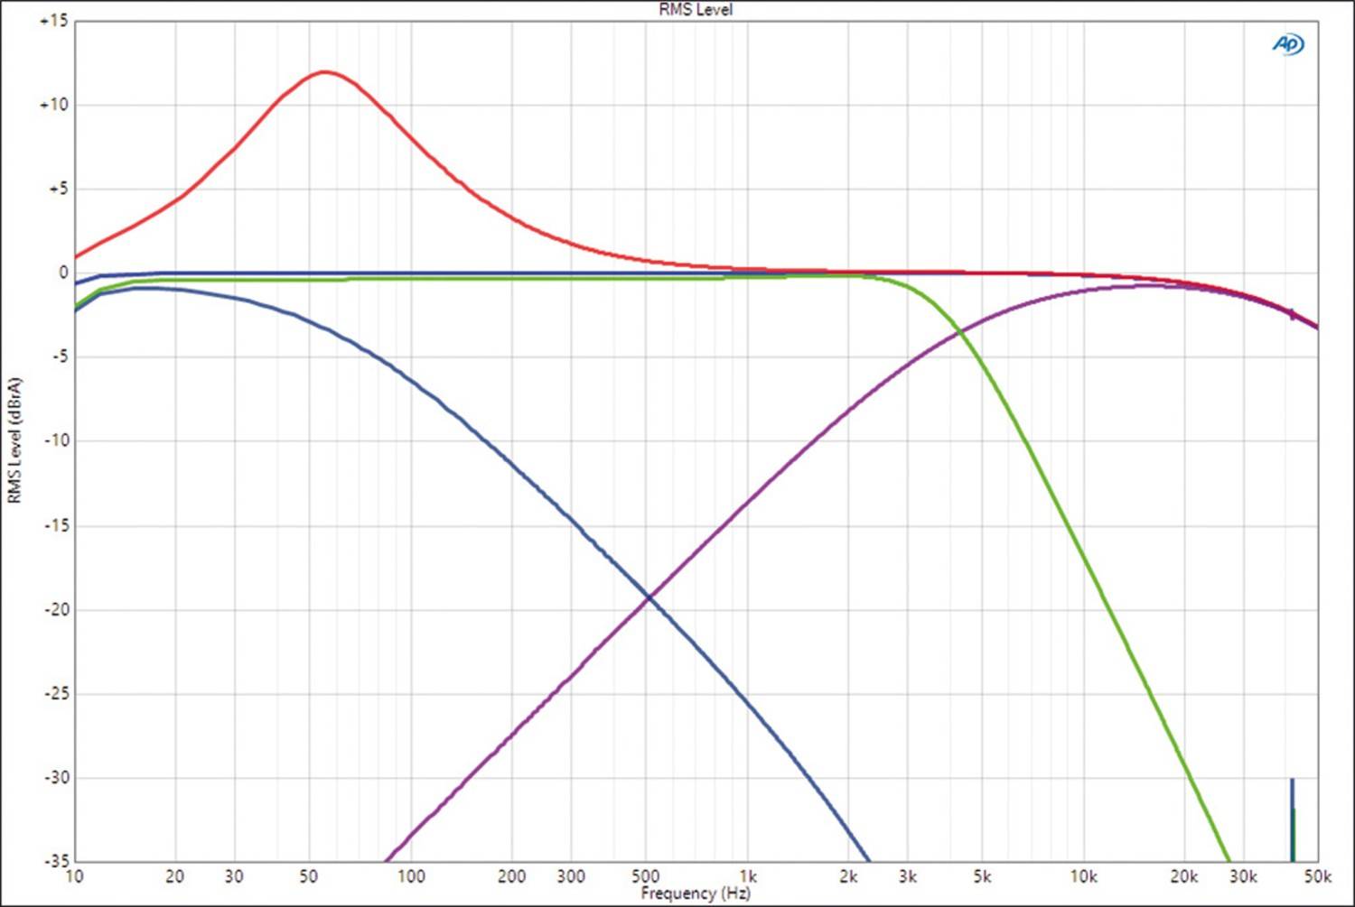Viewport: 1355px width, 907px height.
Task: Click the '30k' frequency tick label
Action: point(1243,876)
